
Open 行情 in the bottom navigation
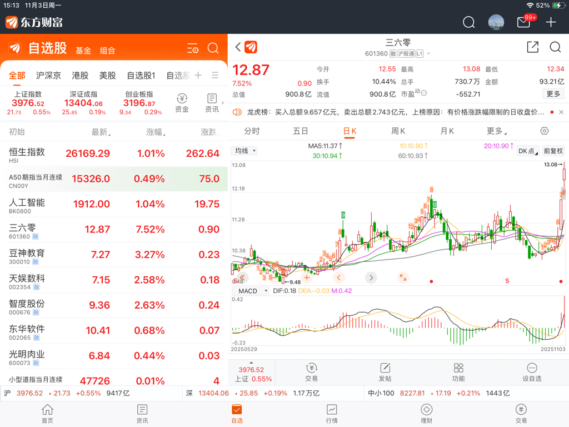(332, 414)
